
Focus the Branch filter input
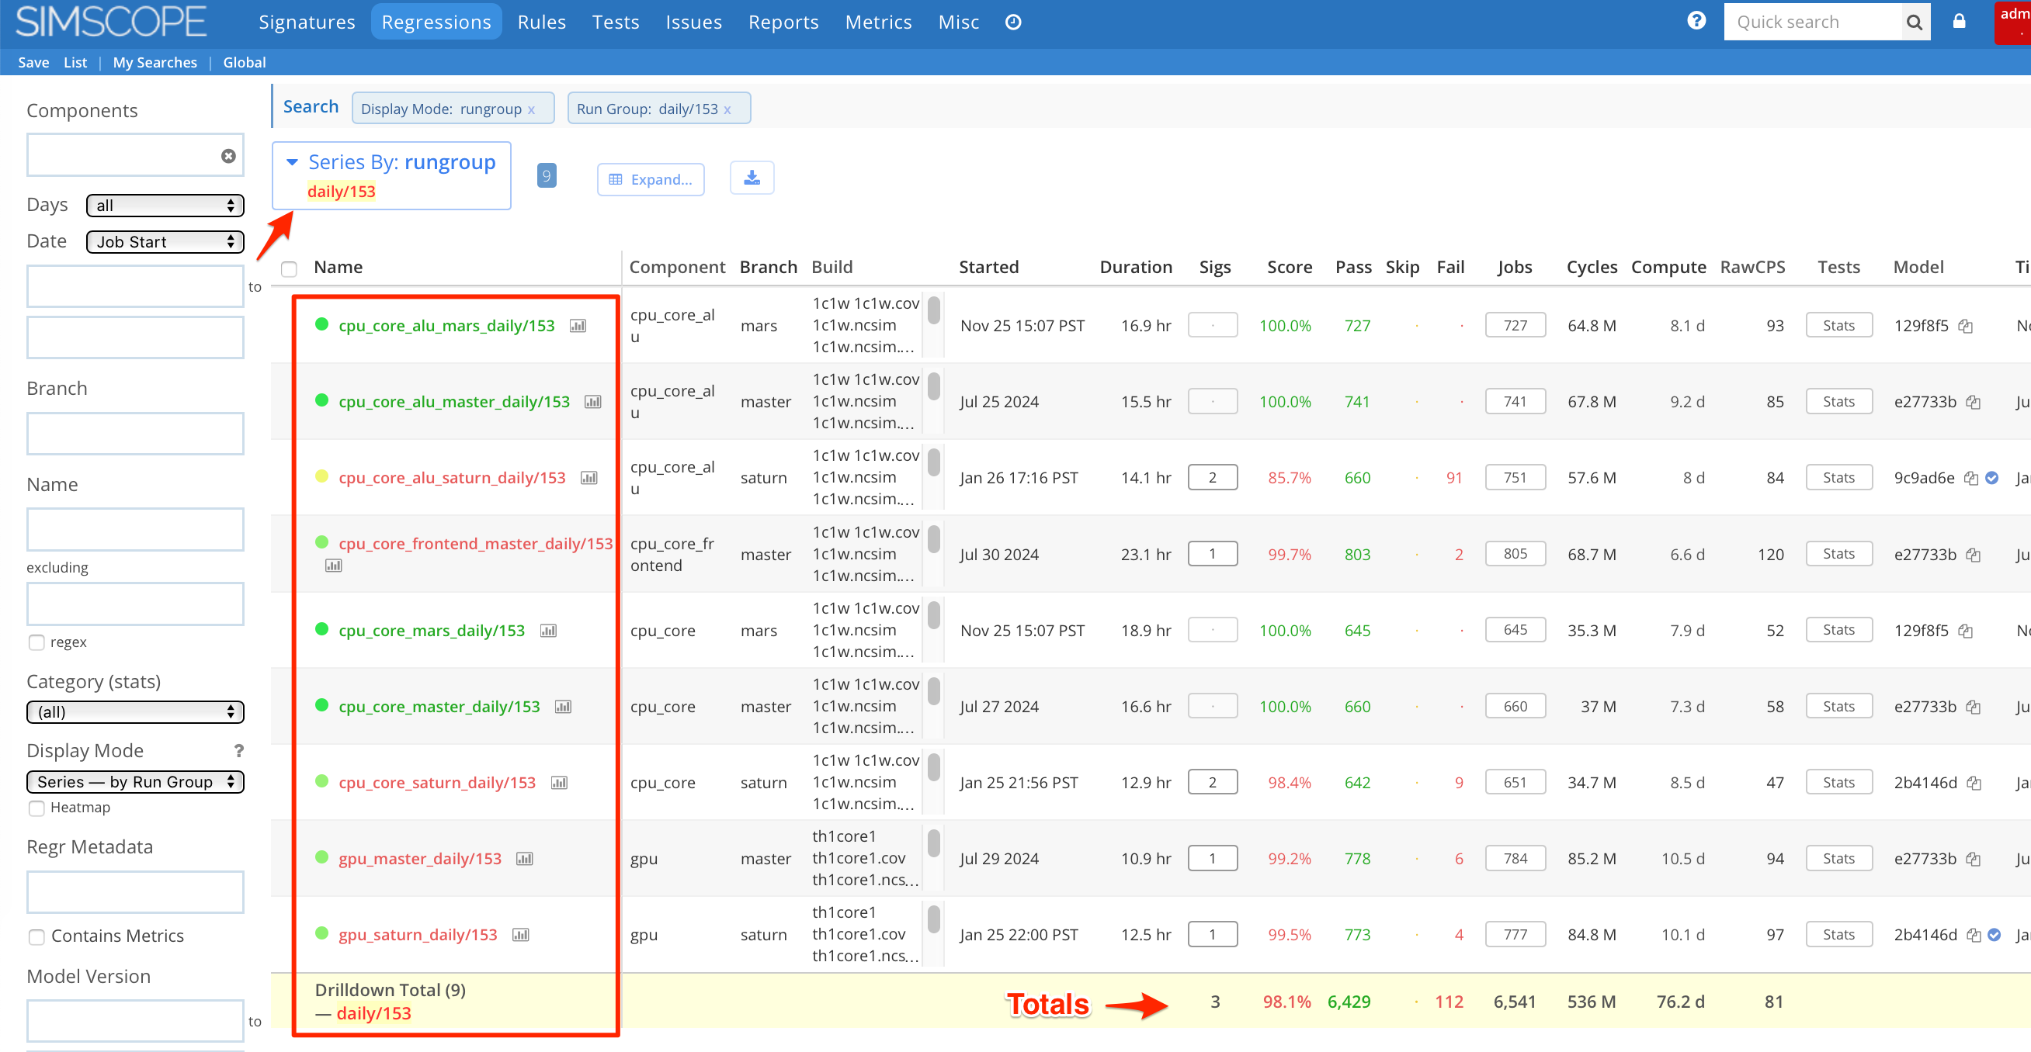(x=135, y=434)
